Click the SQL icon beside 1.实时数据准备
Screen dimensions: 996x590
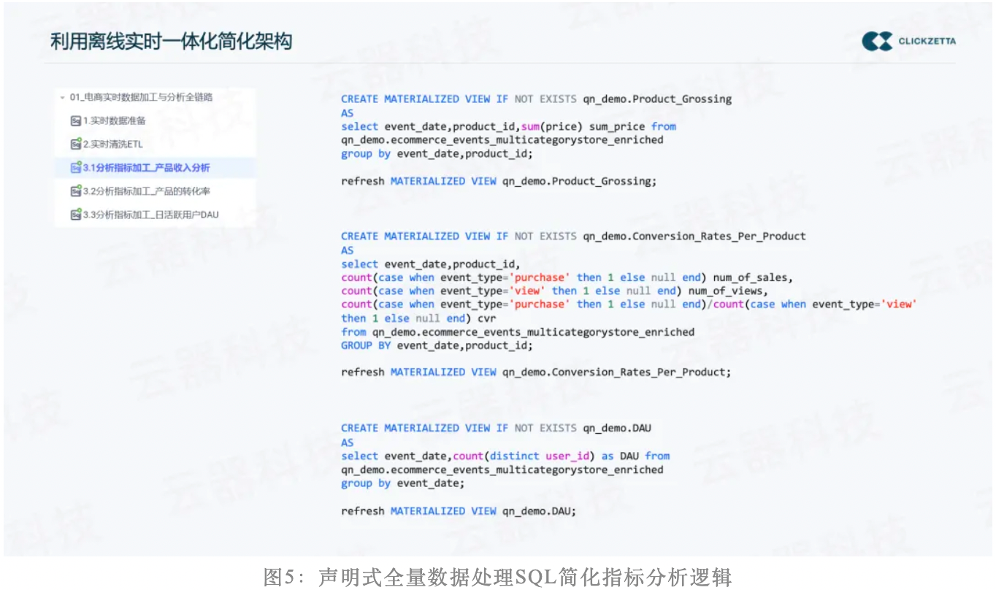click(x=75, y=121)
